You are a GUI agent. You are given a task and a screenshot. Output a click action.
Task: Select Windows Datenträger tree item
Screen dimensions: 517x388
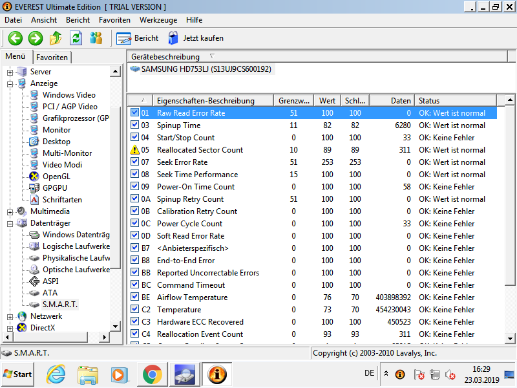[x=76, y=235]
